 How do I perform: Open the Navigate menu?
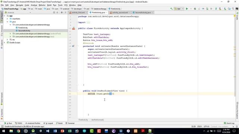[x=19, y=5]
